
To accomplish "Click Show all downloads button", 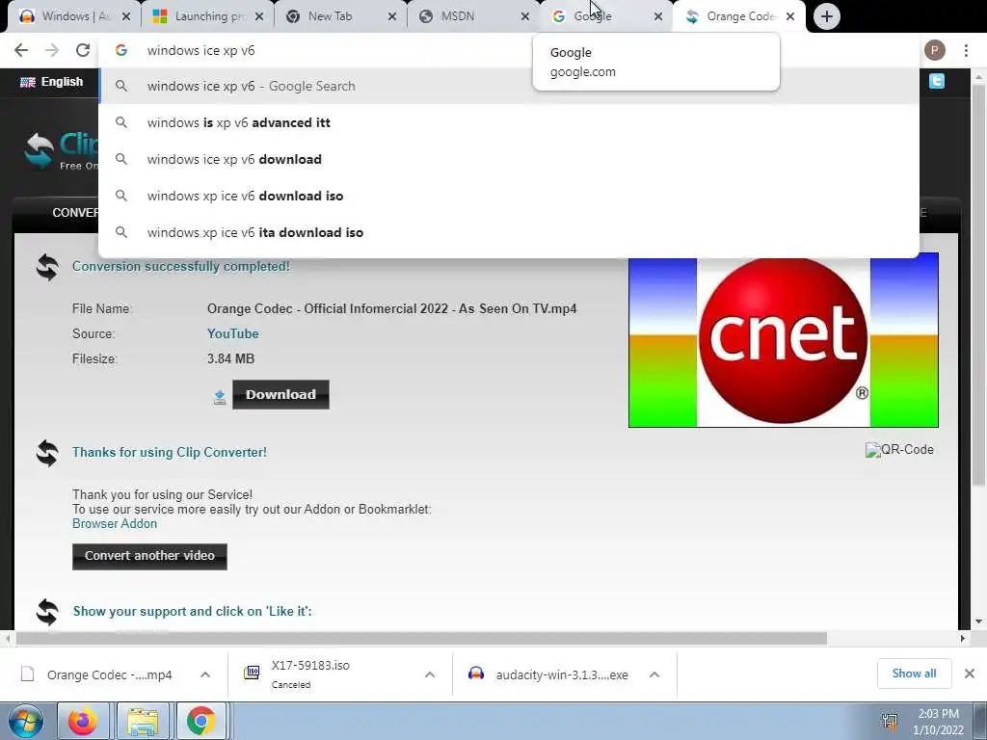I will coord(914,674).
